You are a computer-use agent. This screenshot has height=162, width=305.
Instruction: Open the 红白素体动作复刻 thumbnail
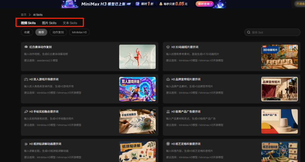(137, 57)
